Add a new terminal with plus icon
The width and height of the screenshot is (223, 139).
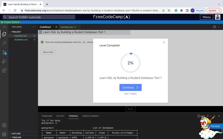pos(208,116)
